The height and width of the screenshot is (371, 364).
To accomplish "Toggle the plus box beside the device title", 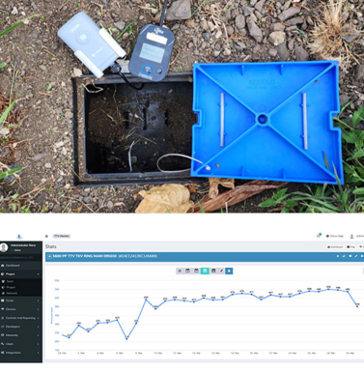I will (49, 256).
